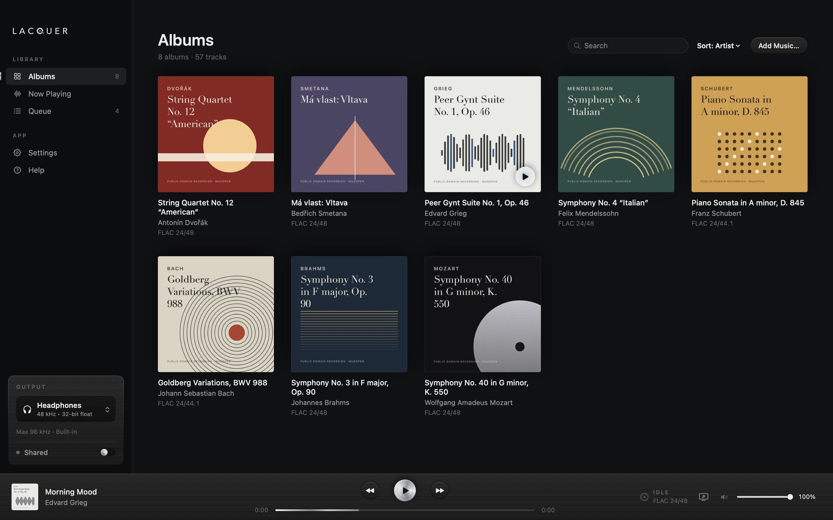Click the search magnifier icon

[577, 46]
